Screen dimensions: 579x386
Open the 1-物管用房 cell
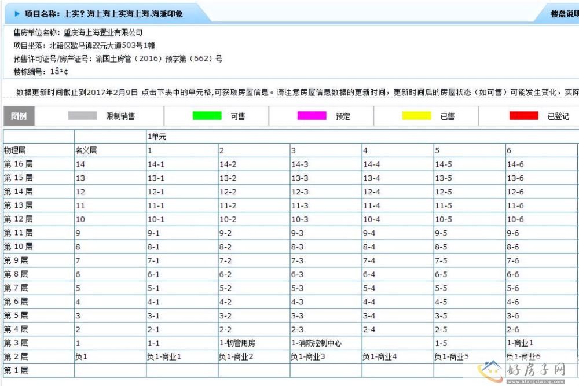coord(254,343)
